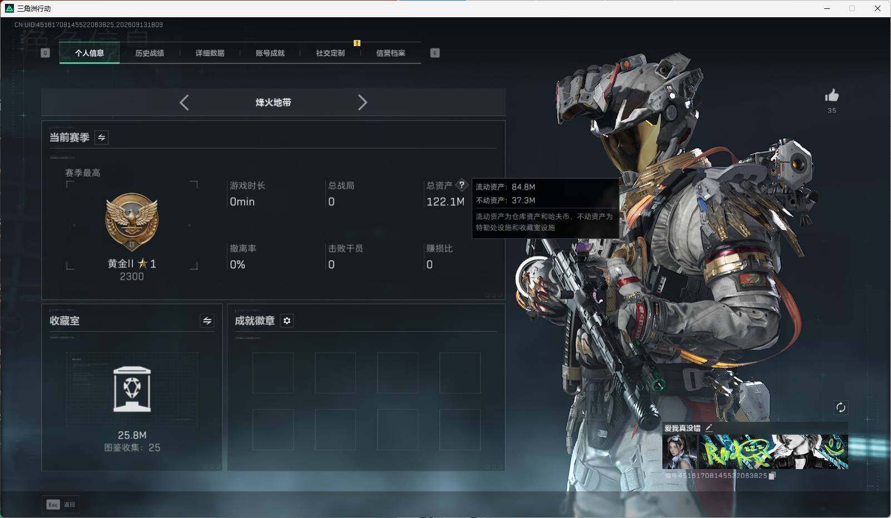Image resolution: width=891 pixels, height=518 pixels.
Task: Click the 撤离率 value 0%
Action: click(237, 265)
